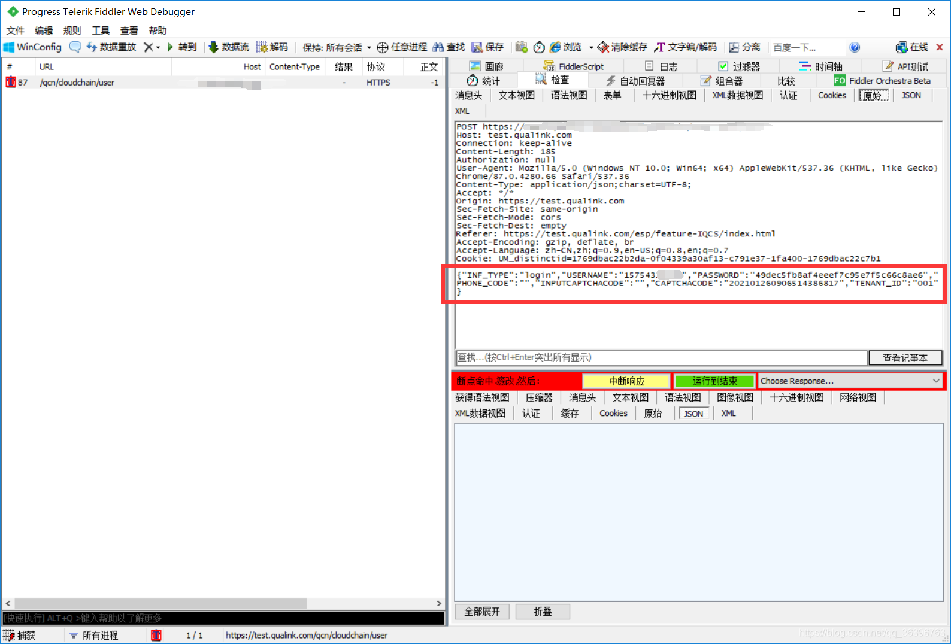This screenshot has height=644, width=951.
Task: Open the 保持: 所有会话 dropdown
Action: coord(337,47)
